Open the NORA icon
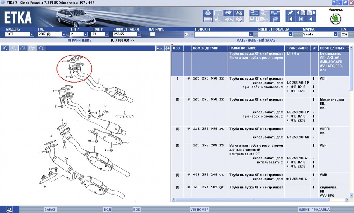Viewport: 354px width, 213px height. 218,20
